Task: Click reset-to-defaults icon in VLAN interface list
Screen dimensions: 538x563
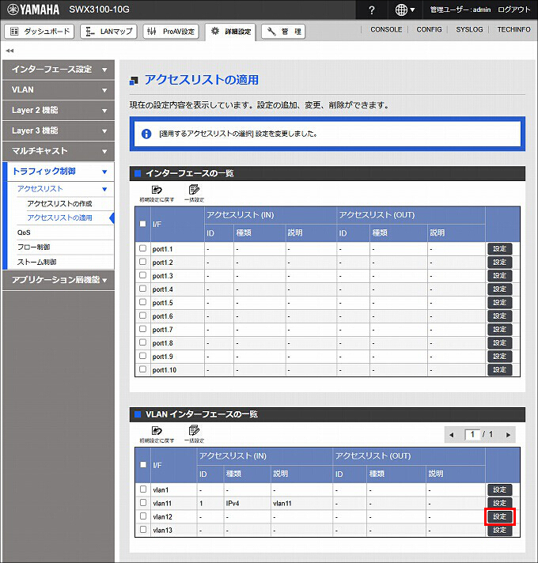Action: pyautogui.click(x=156, y=432)
